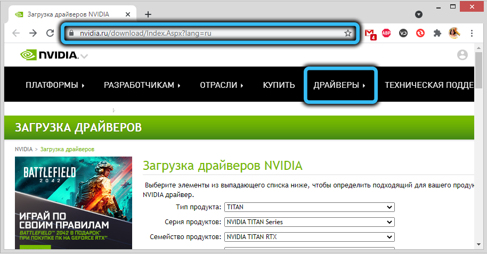The height and width of the screenshot is (254, 487).
Task: Click the puzzle-piece Extensions icon
Action: [437, 33]
